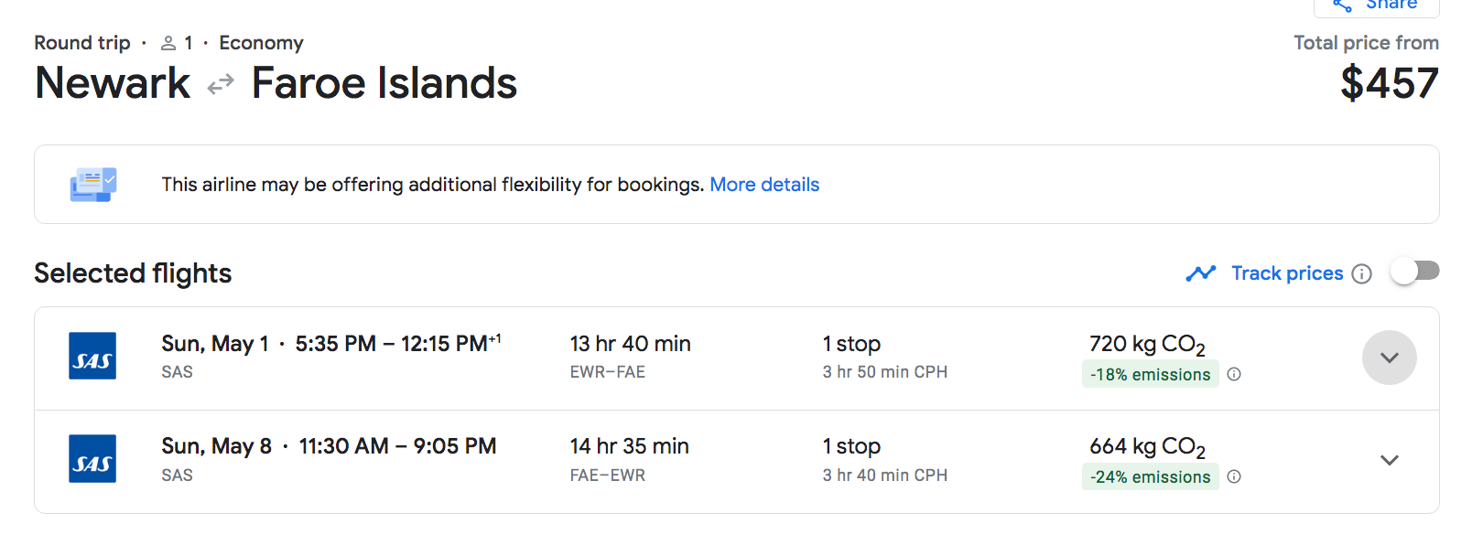The image size is (1472, 545).
Task: Expand the May 8 return flight details
Action: tap(1389, 460)
